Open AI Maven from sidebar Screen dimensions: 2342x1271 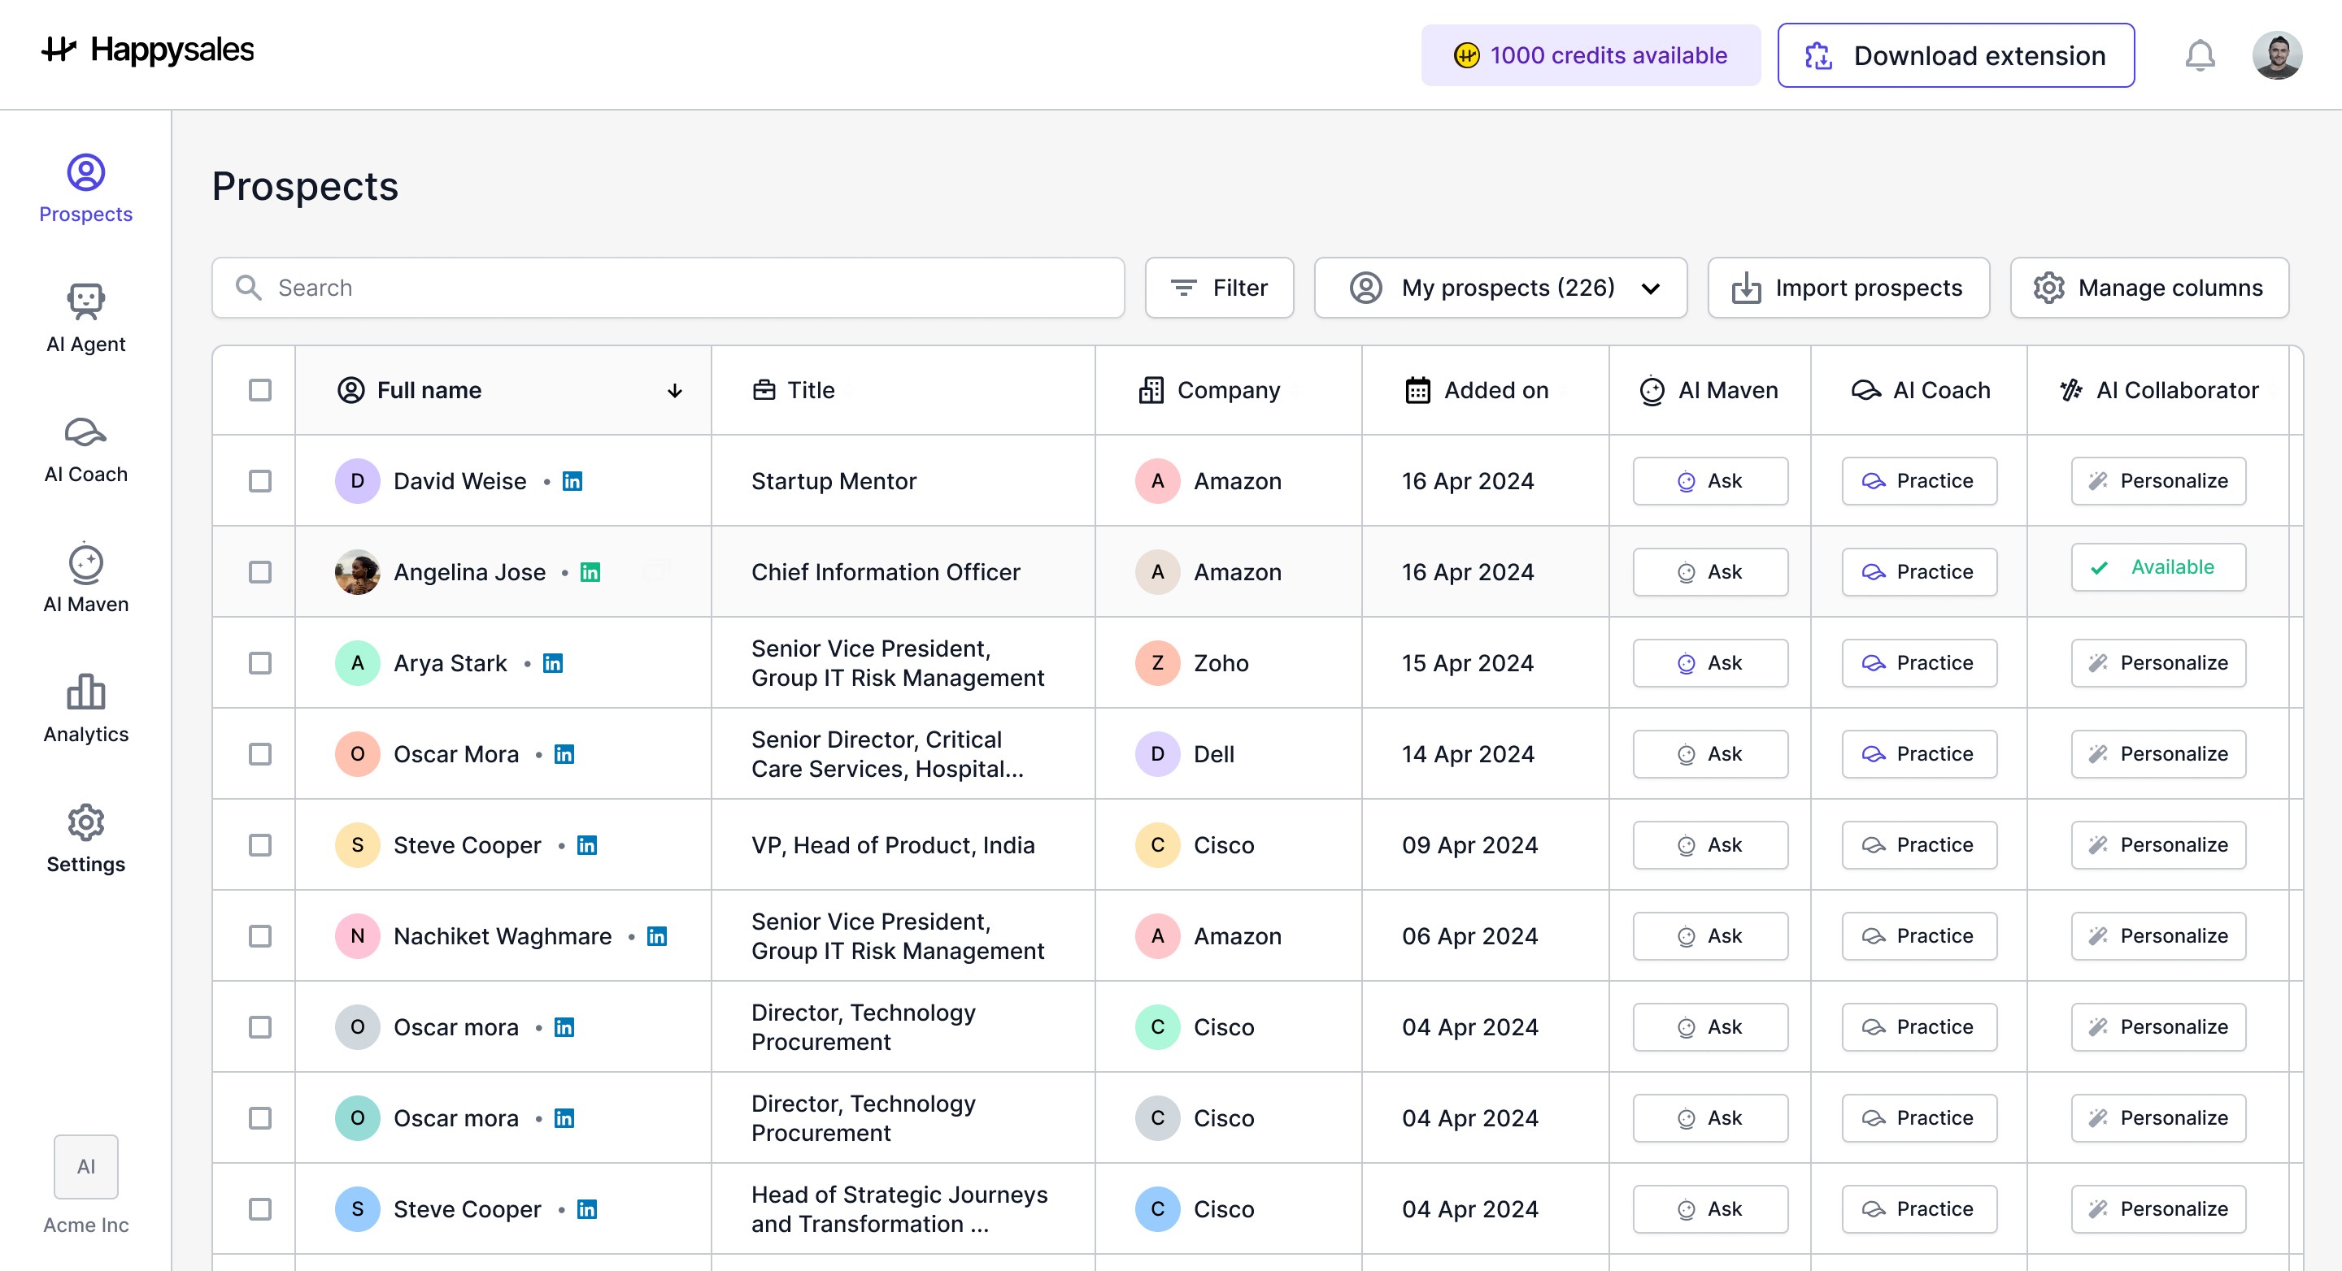85,578
